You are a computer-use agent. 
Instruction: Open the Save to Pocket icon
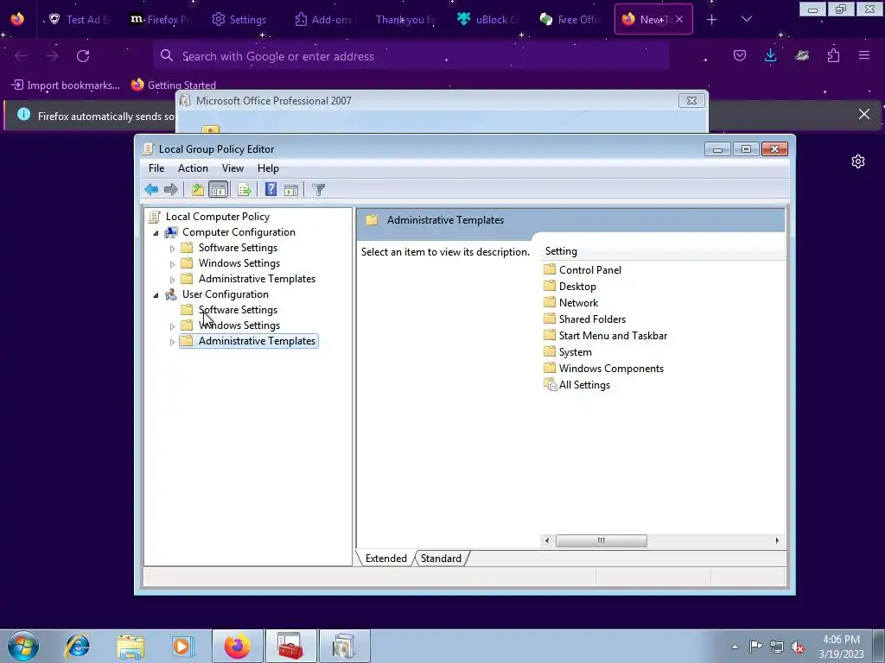point(740,55)
